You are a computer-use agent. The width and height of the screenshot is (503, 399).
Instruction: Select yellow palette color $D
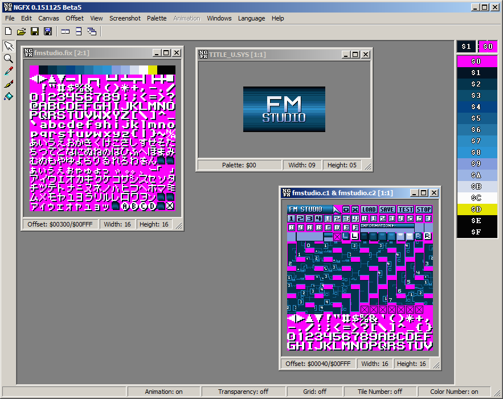click(x=477, y=209)
